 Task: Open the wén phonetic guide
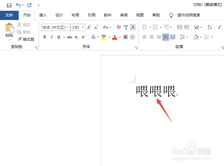point(126,27)
